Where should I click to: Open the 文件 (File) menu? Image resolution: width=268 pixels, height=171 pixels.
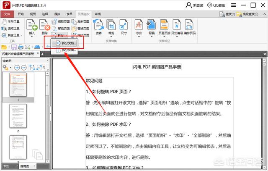pyautogui.click(x=8, y=14)
